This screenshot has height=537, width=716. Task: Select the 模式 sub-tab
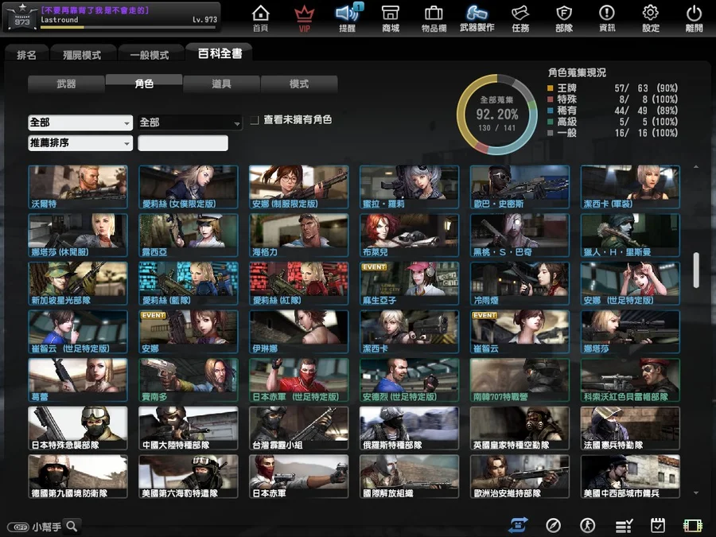click(x=299, y=84)
